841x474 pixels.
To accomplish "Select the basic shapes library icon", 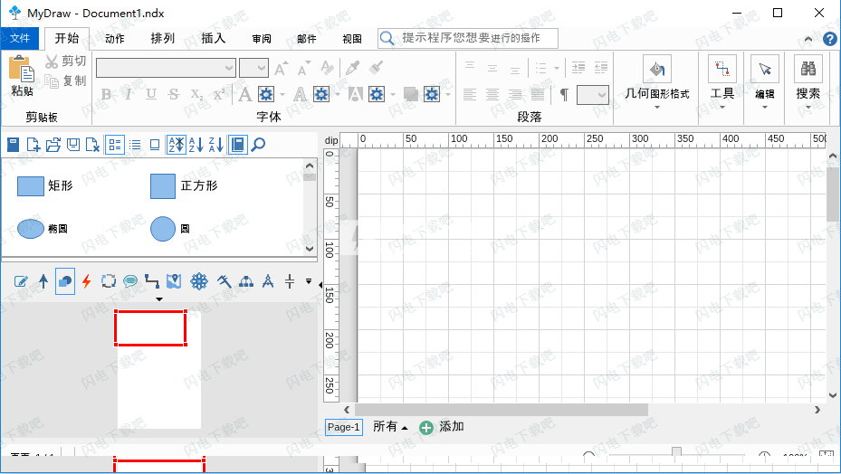I will [x=65, y=281].
